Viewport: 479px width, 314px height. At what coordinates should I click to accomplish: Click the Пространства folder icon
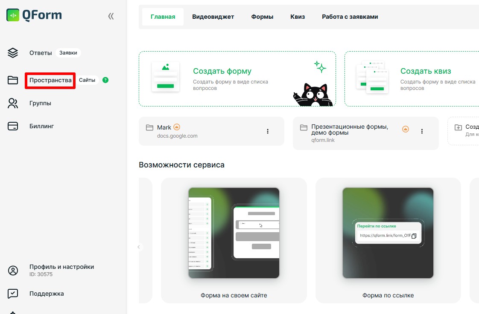(x=13, y=80)
